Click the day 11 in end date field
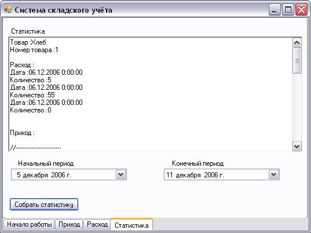The width and height of the screenshot is (311, 233). click(170, 175)
